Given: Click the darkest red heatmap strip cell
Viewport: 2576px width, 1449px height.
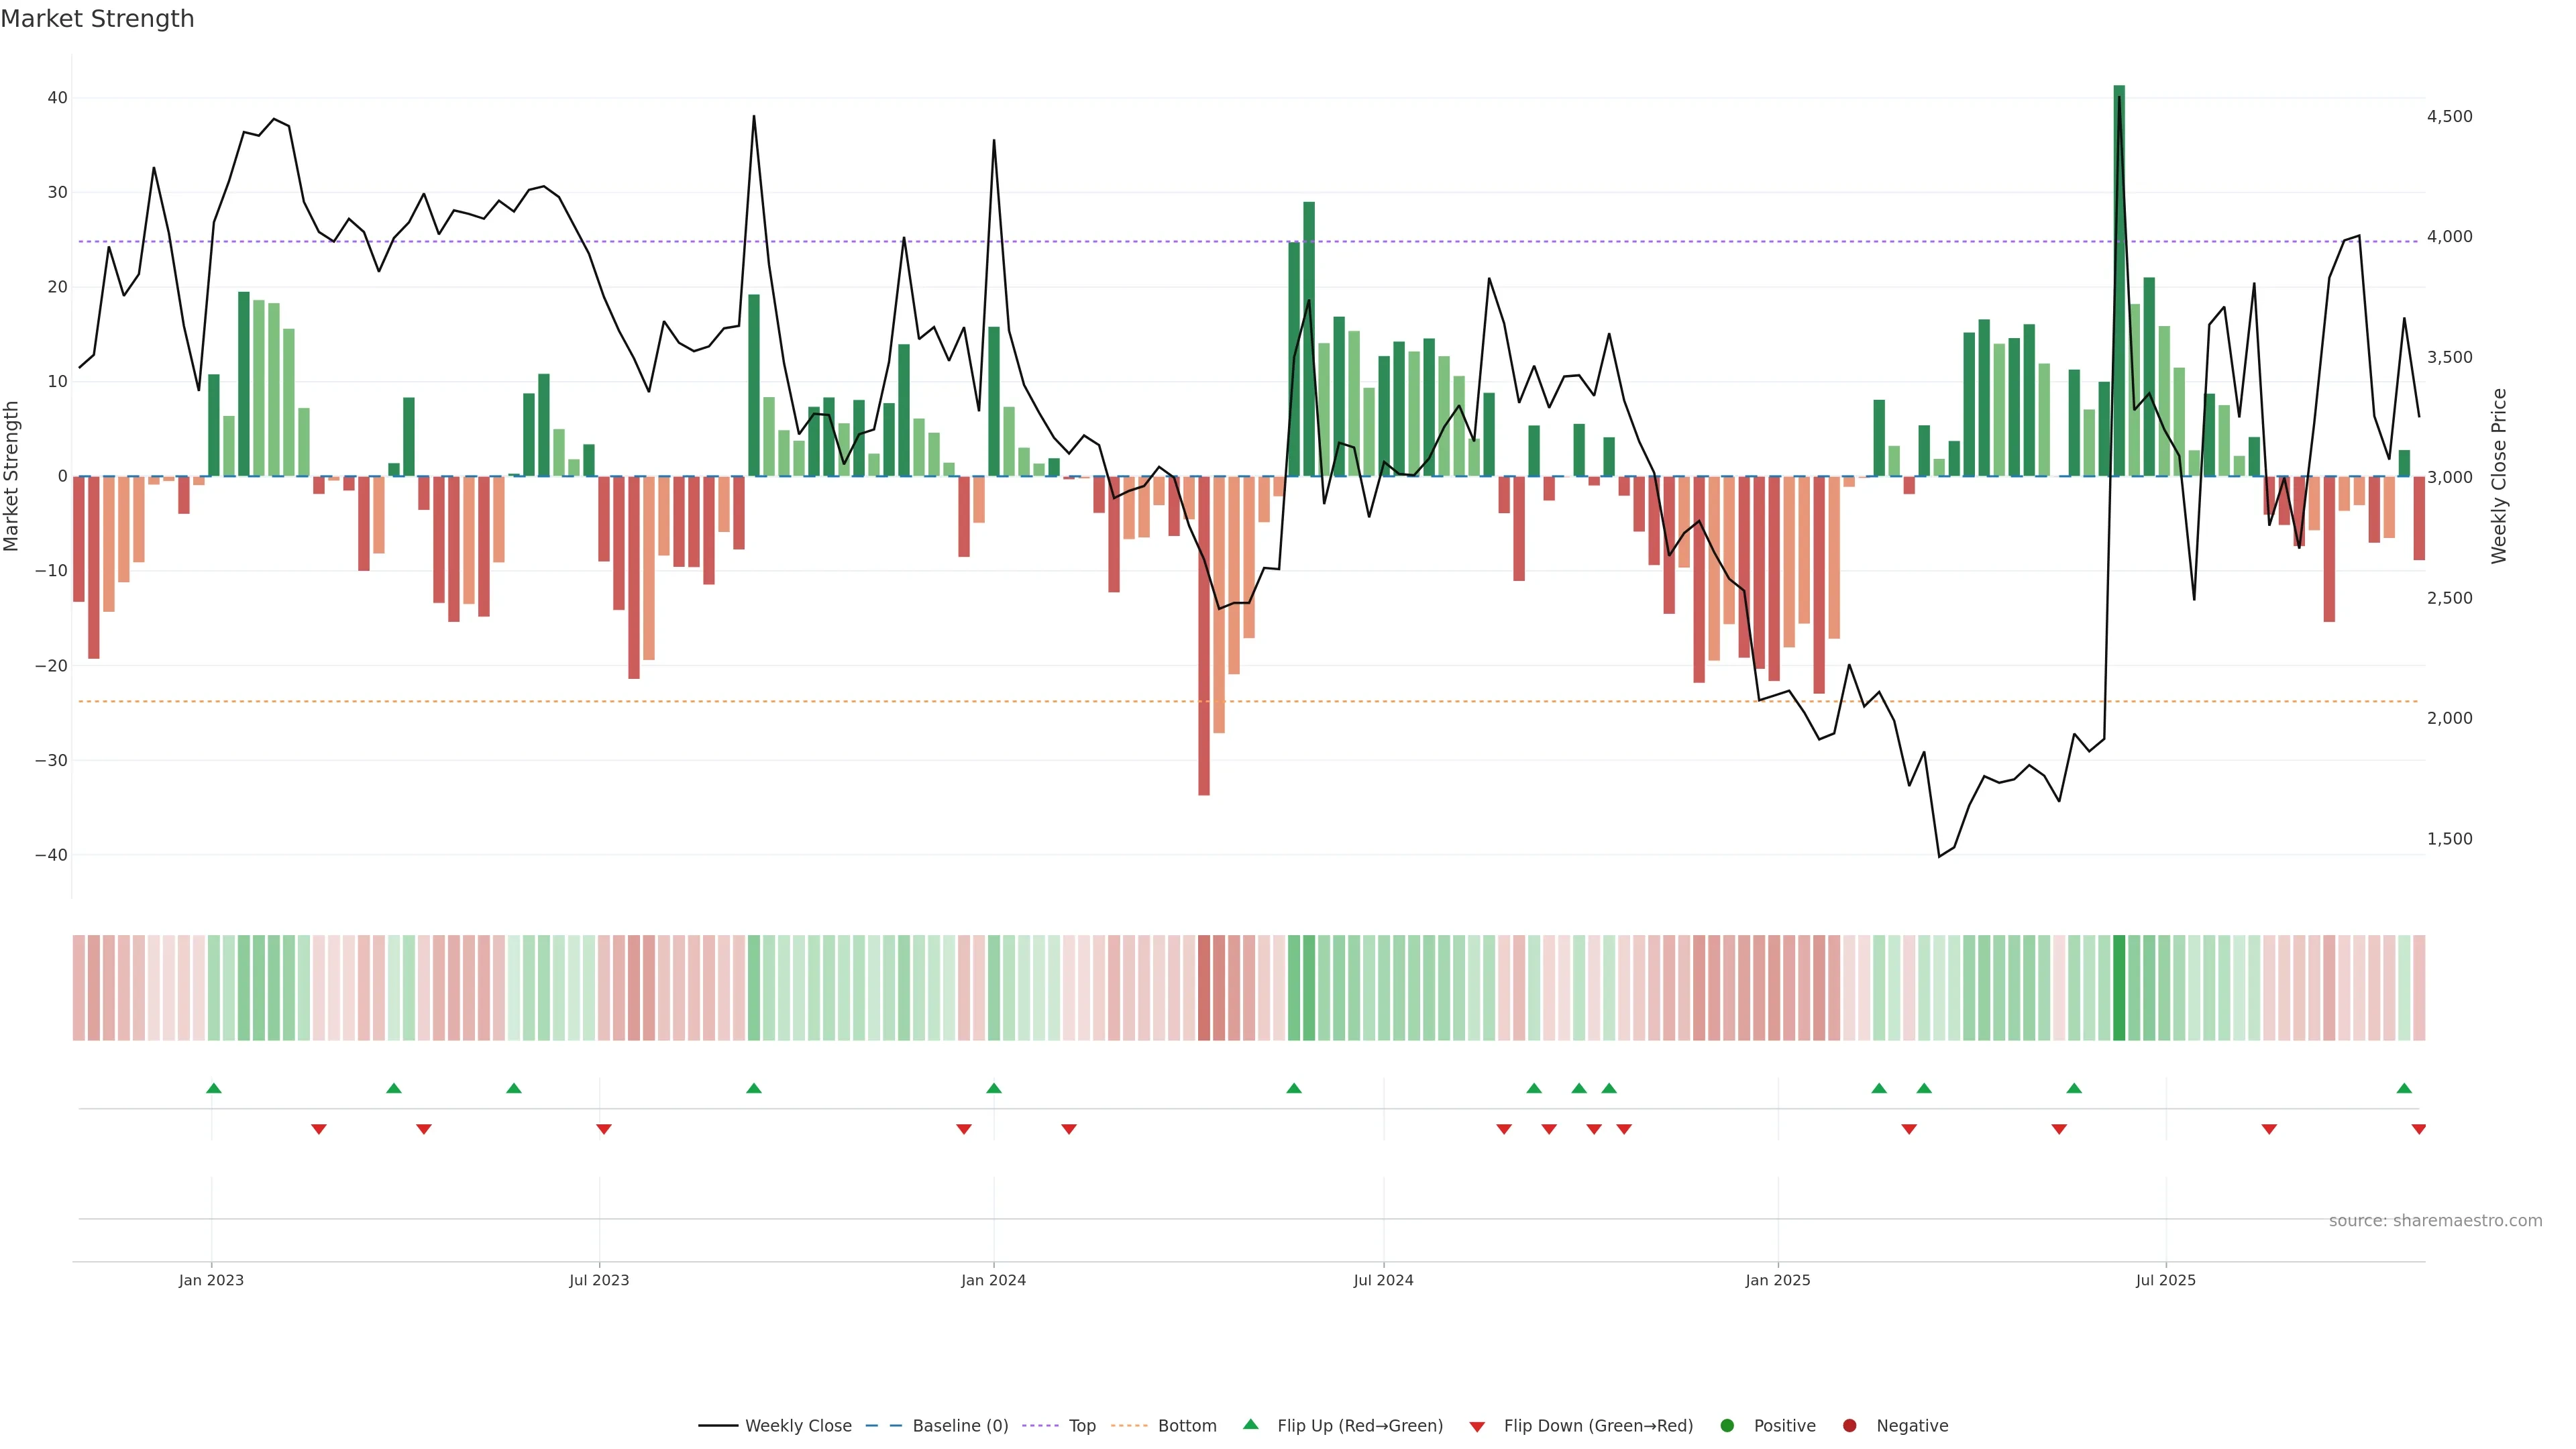Looking at the screenshot, I should [1204, 987].
